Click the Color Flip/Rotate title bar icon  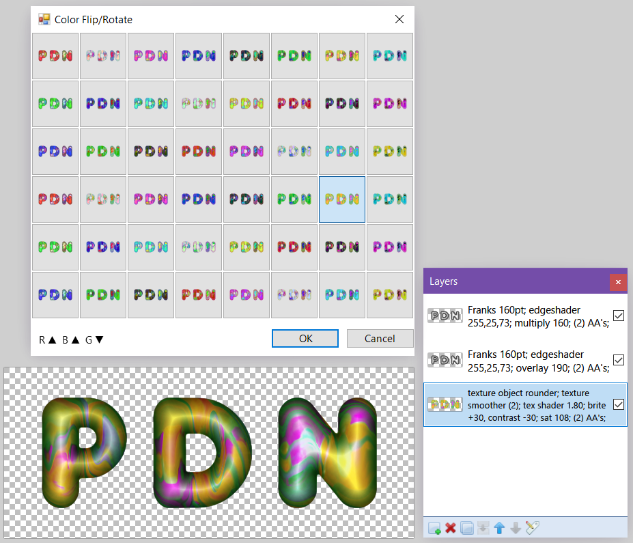click(x=44, y=19)
